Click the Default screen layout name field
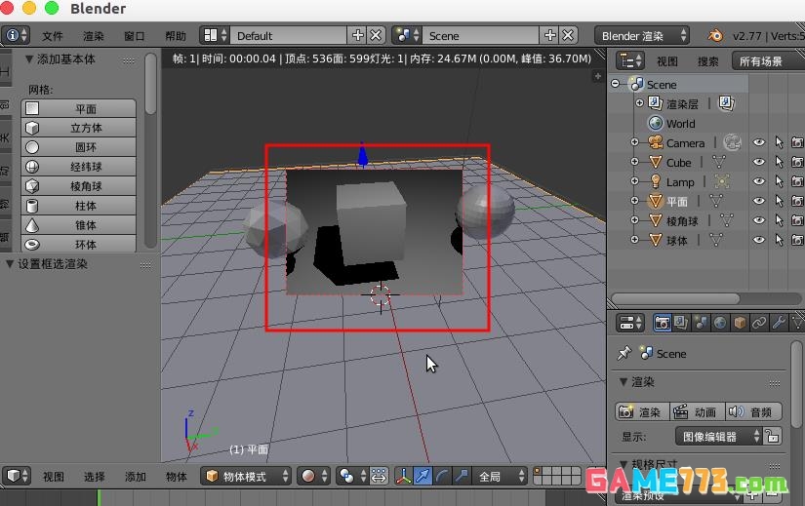The height and width of the screenshot is (506, 805). [x=289, y=35]
